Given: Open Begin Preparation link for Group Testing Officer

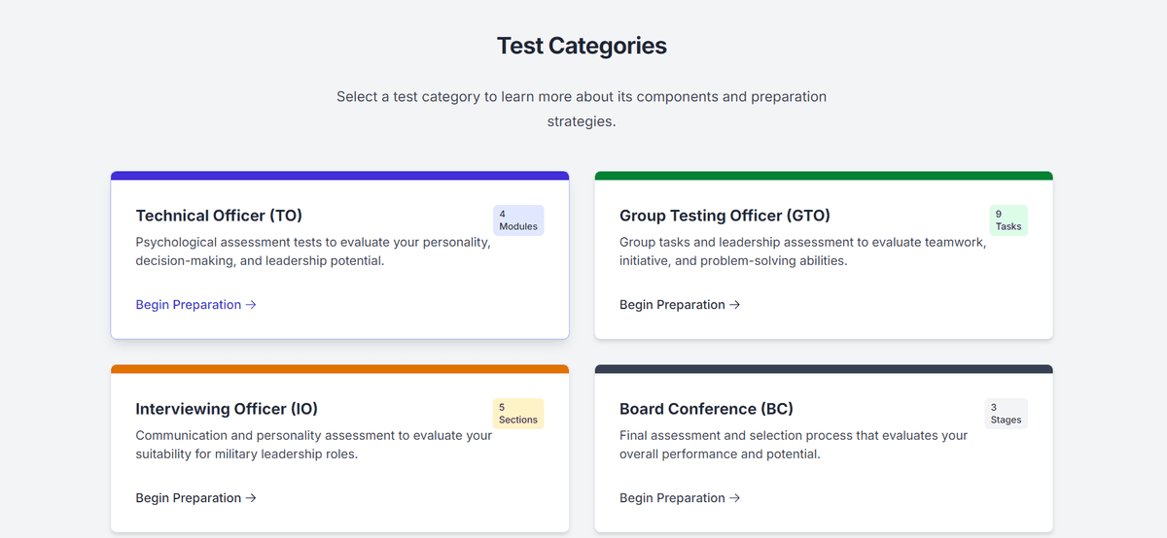Looking at the screenshot, I should coord(680,305).
